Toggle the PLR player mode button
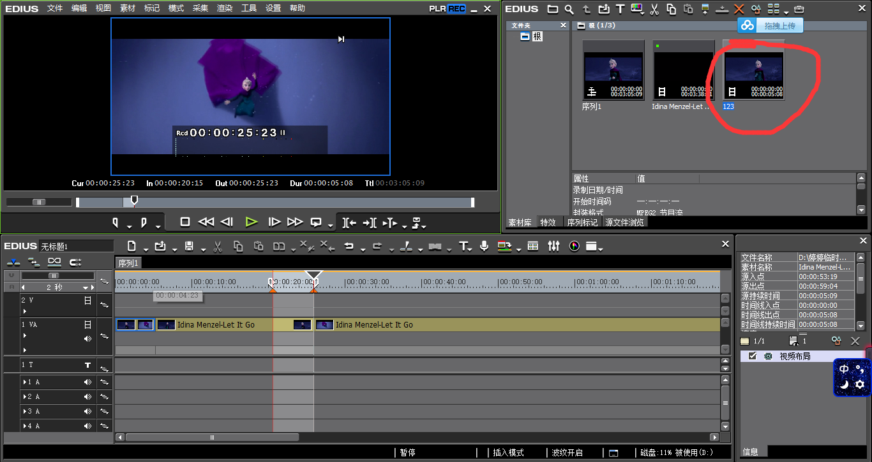This screenshot has height=462, width=872. tap(437, 8)
